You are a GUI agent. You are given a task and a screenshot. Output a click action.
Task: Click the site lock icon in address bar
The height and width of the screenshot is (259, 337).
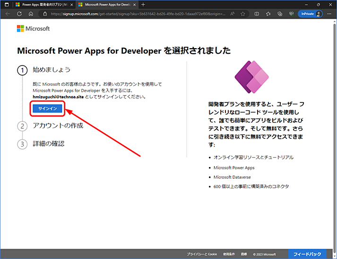click(x=45, y=14)
